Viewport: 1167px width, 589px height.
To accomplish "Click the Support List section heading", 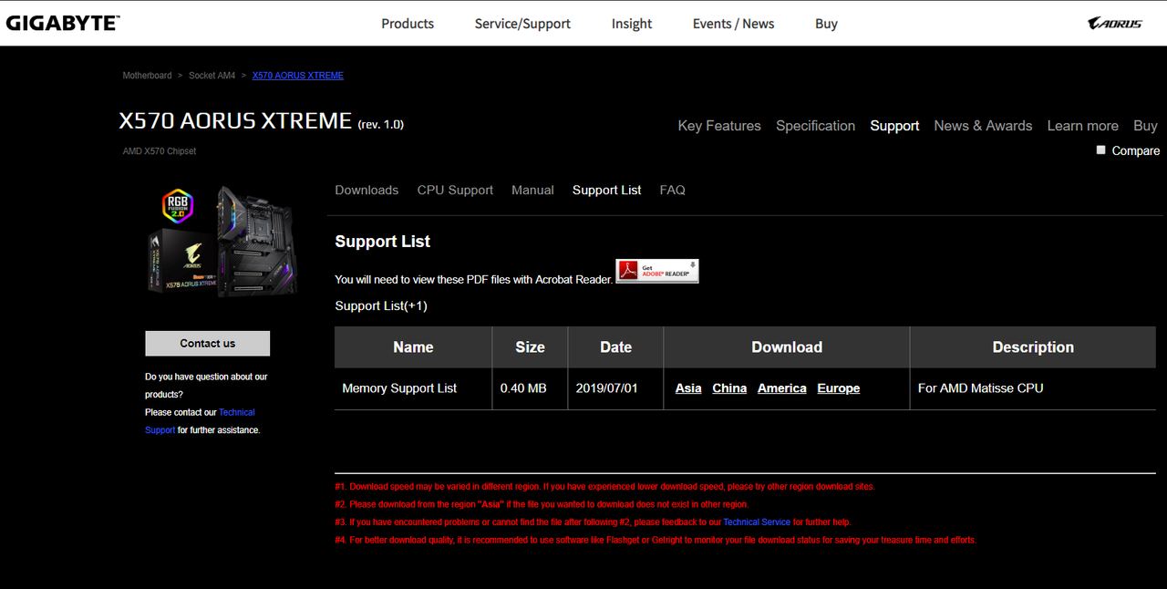I will 383,242.
